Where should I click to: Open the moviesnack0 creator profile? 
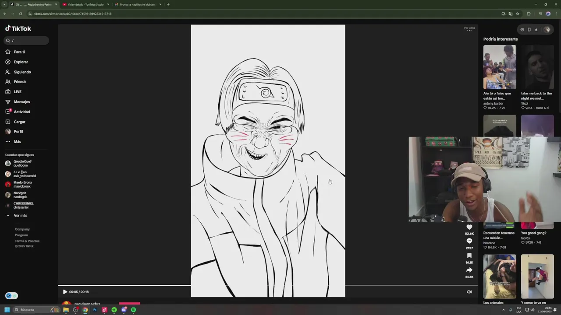click(x=87, y=304)
